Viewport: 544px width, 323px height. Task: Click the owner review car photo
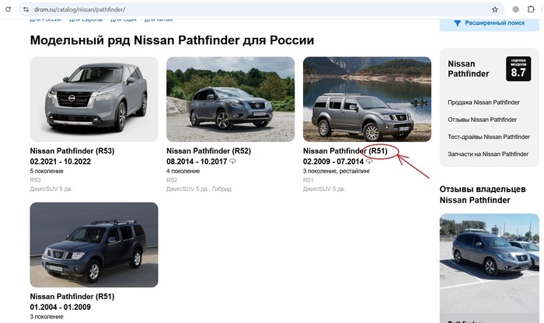[x=490, y=264]
